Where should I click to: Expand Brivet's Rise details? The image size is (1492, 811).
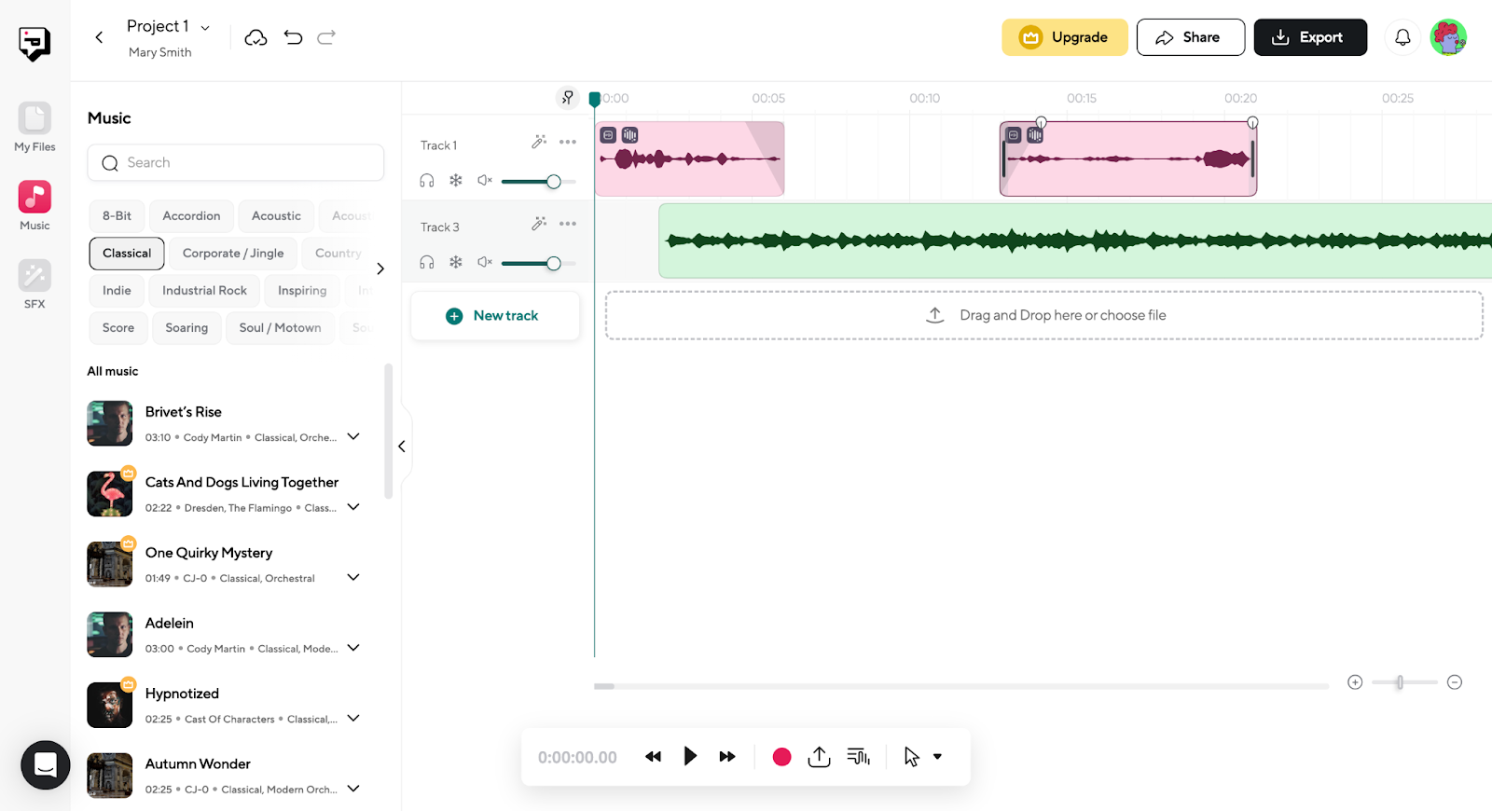click(353, 436)
